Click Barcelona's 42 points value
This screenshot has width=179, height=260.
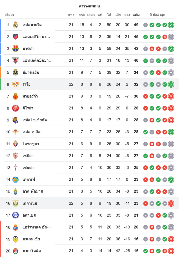(136, 49)
